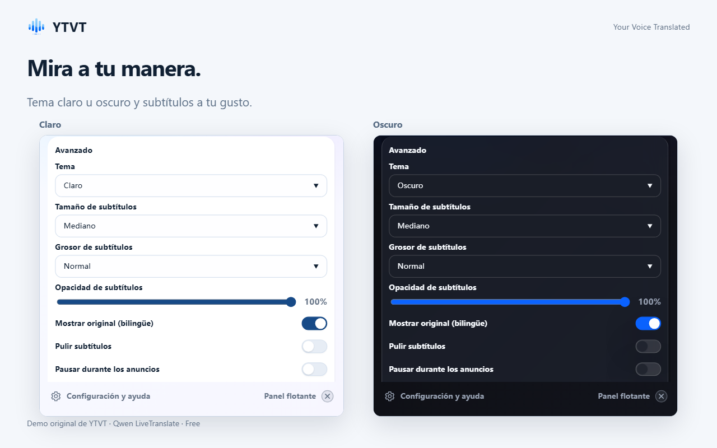This screenshot has width=717, height=448.
Task: Open Tamaño de subtítulos dropdown in Oscuro panel
Action: (525, 226)
